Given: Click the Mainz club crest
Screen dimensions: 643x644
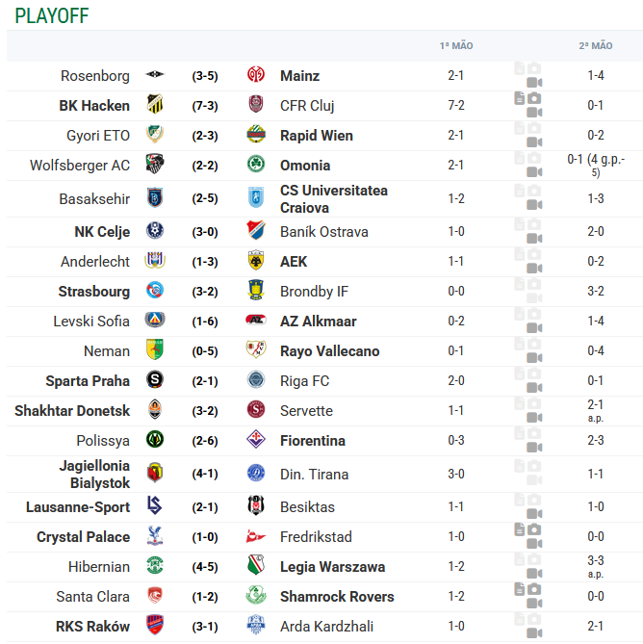Looking at the screenshot, I should (256, 75).
